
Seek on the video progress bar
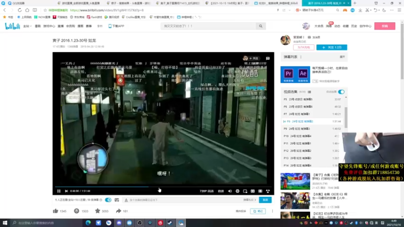163,187
